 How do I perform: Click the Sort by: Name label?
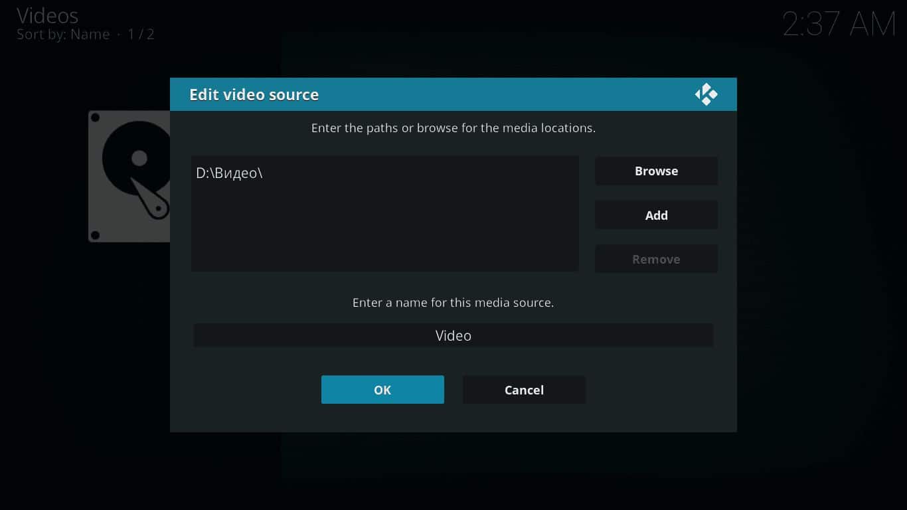coord(63,35)
